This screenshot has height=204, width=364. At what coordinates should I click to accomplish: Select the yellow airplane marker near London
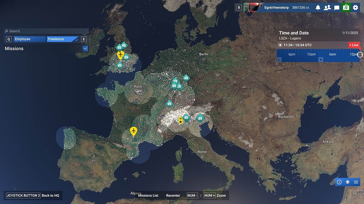point(120,55)
